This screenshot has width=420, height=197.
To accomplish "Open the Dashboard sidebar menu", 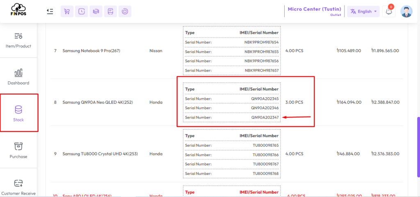I will click(18, 77).
